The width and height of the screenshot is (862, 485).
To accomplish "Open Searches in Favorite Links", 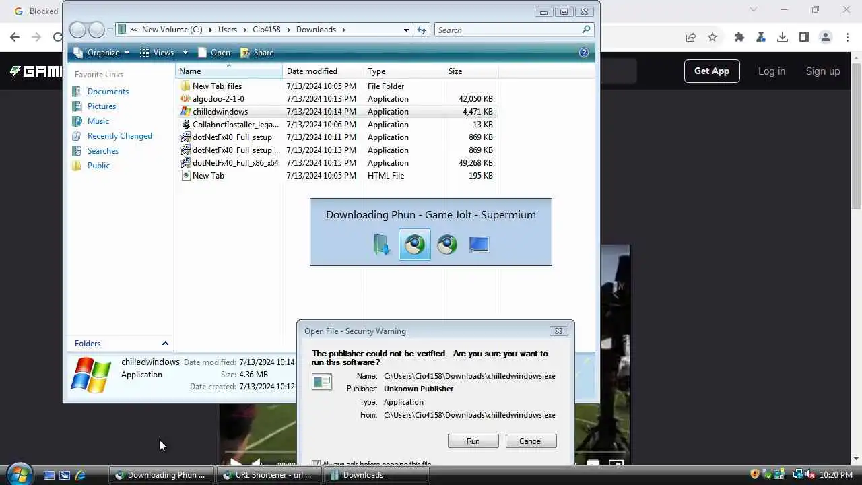I will 103,151.
